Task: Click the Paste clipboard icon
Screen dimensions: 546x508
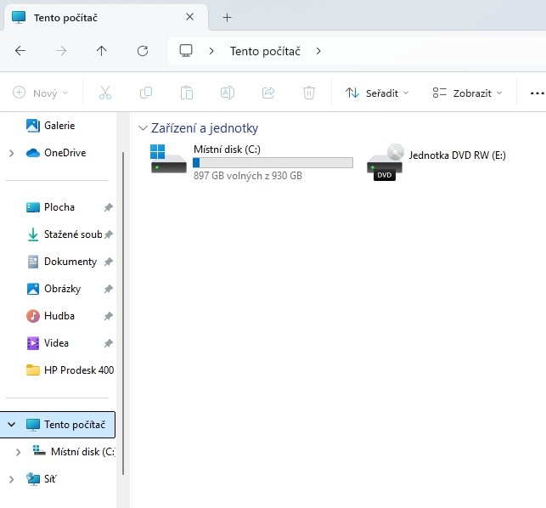Action: coord(187,93)
